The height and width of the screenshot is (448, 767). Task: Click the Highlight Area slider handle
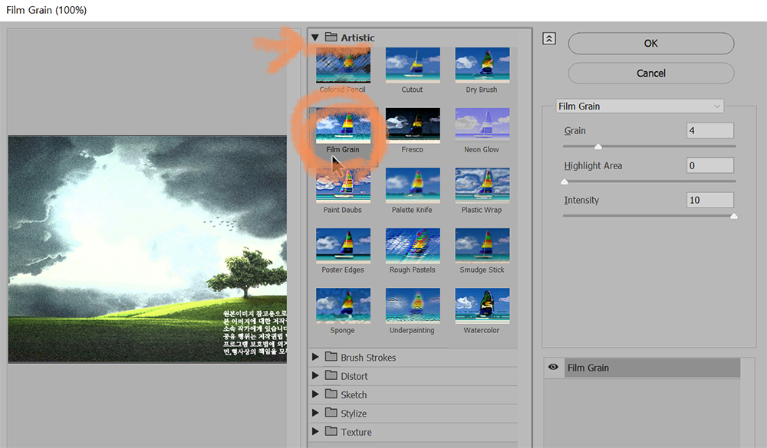(565, 181)
